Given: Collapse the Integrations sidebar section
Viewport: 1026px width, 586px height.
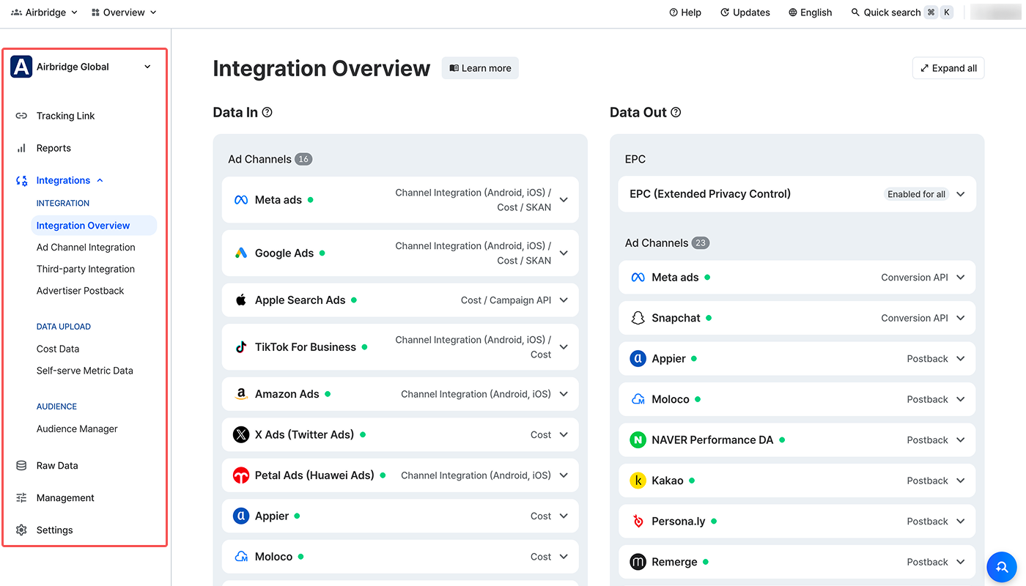Looking at the screenshot, I should click(x=100, y=180).
